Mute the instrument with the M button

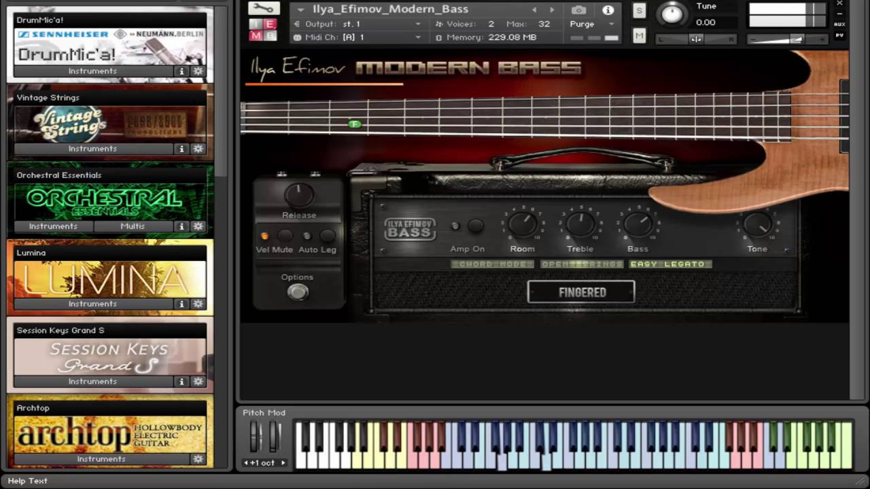[x=639, y=36]
